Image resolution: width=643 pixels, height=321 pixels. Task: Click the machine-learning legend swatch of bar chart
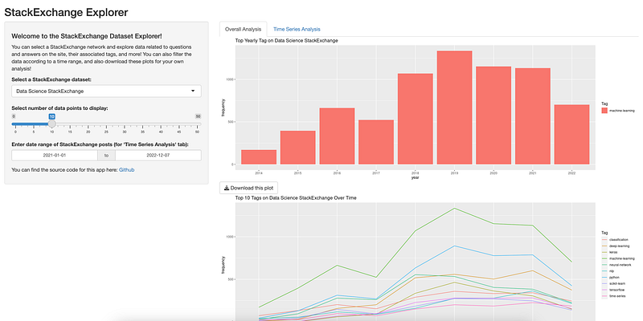click(605, 110)
